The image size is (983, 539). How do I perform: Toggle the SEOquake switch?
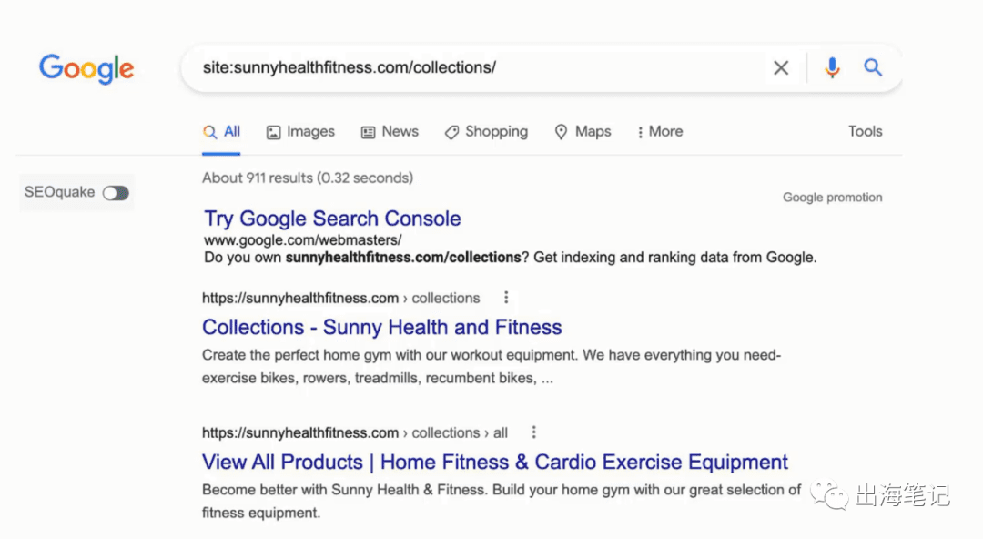pos(116,193)
